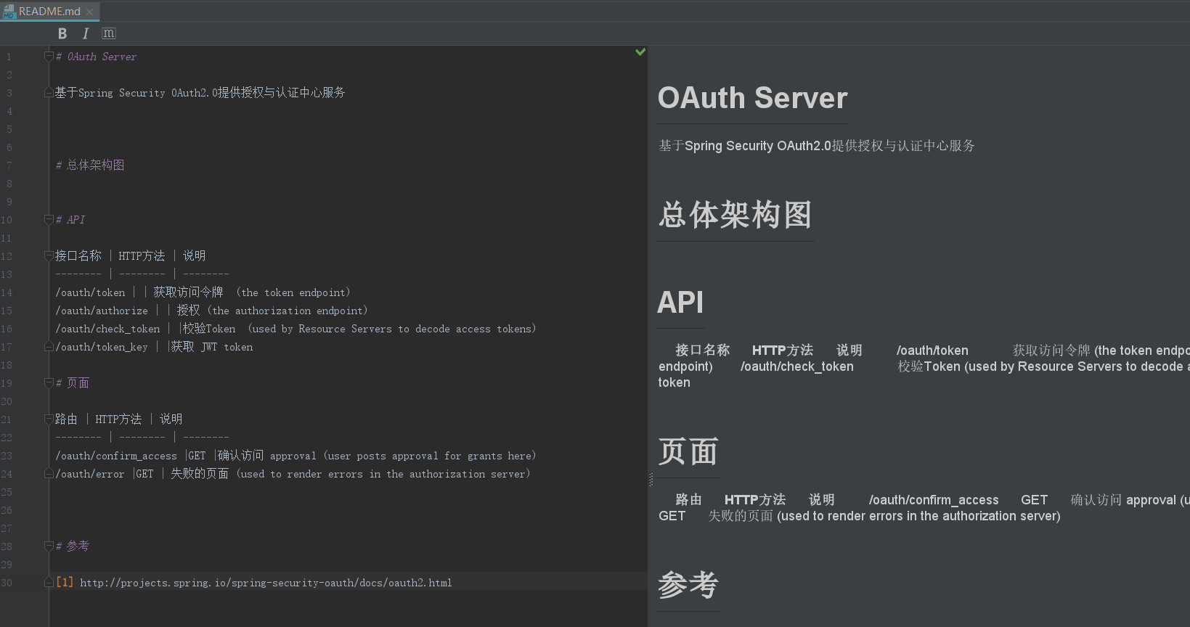Select the README.md editor tab
1190x627 pixels.
tap(49, 11)
